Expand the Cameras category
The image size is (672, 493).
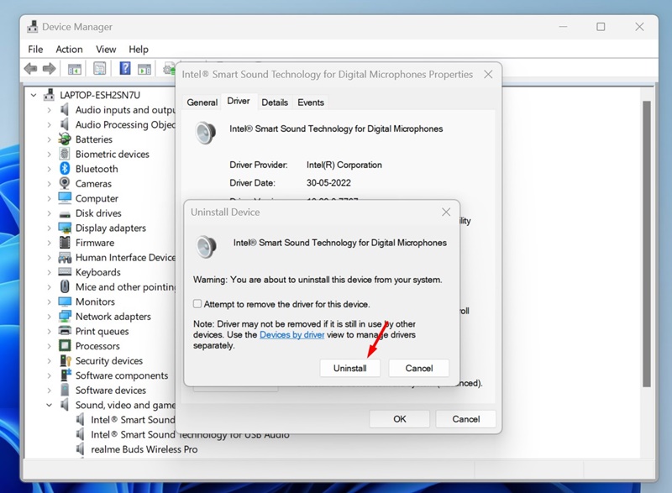(50, 184)
